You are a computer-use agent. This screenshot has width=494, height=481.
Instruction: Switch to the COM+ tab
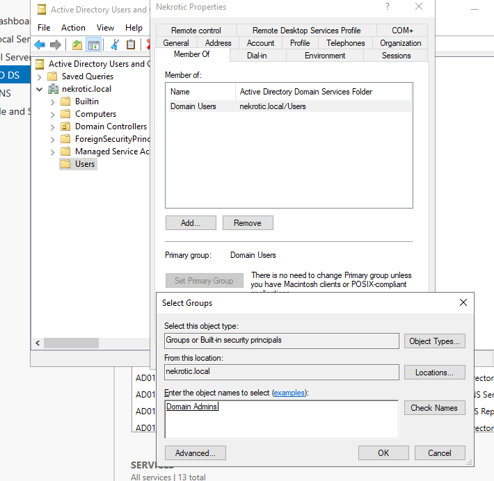(x=402, y=31)
